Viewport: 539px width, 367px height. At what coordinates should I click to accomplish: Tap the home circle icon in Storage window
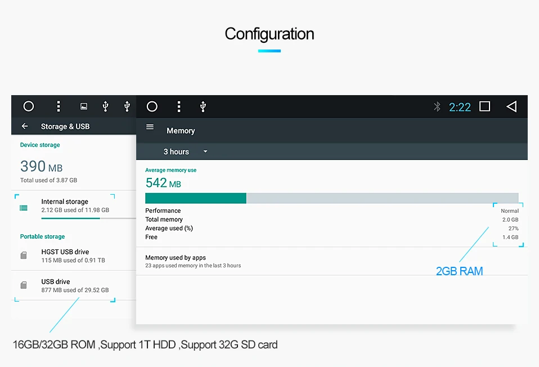coord(29,106)
